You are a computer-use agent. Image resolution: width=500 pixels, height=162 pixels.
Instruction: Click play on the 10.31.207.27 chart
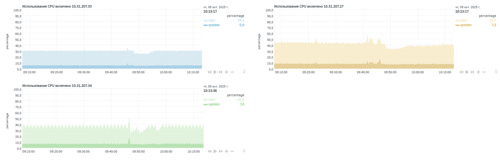pyautogui.click(x=467, y=72)
